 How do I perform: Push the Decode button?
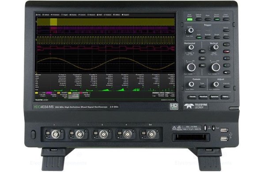click(192, 97)
